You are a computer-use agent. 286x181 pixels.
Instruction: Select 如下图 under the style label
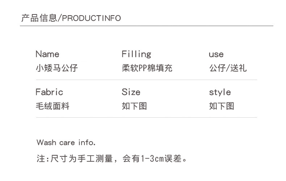point(222,106)
